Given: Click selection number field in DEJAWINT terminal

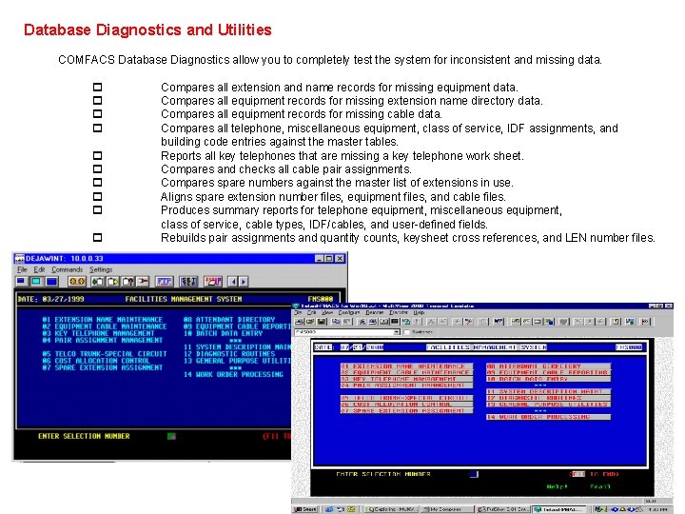Looking at the screenshot, I should click(171, 436).
